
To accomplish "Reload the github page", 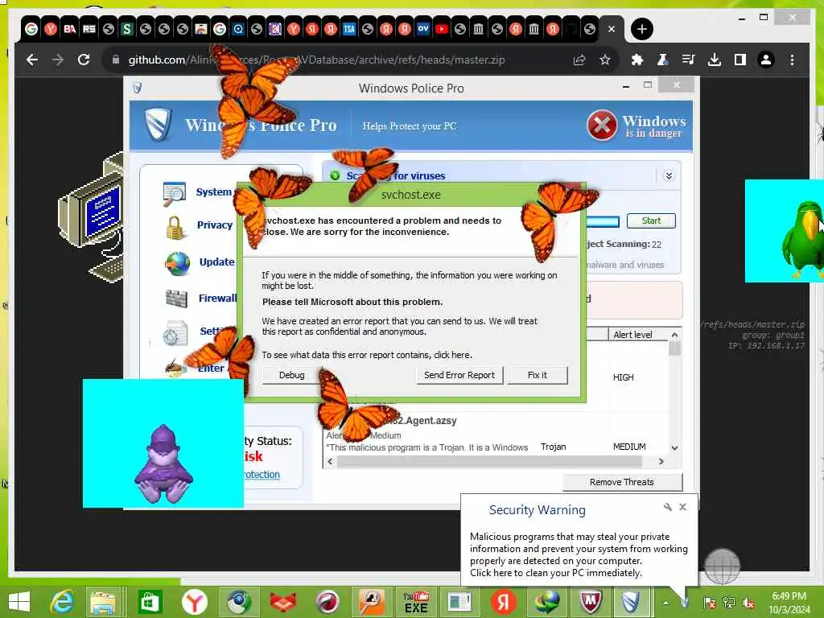I will coord(84,60).
